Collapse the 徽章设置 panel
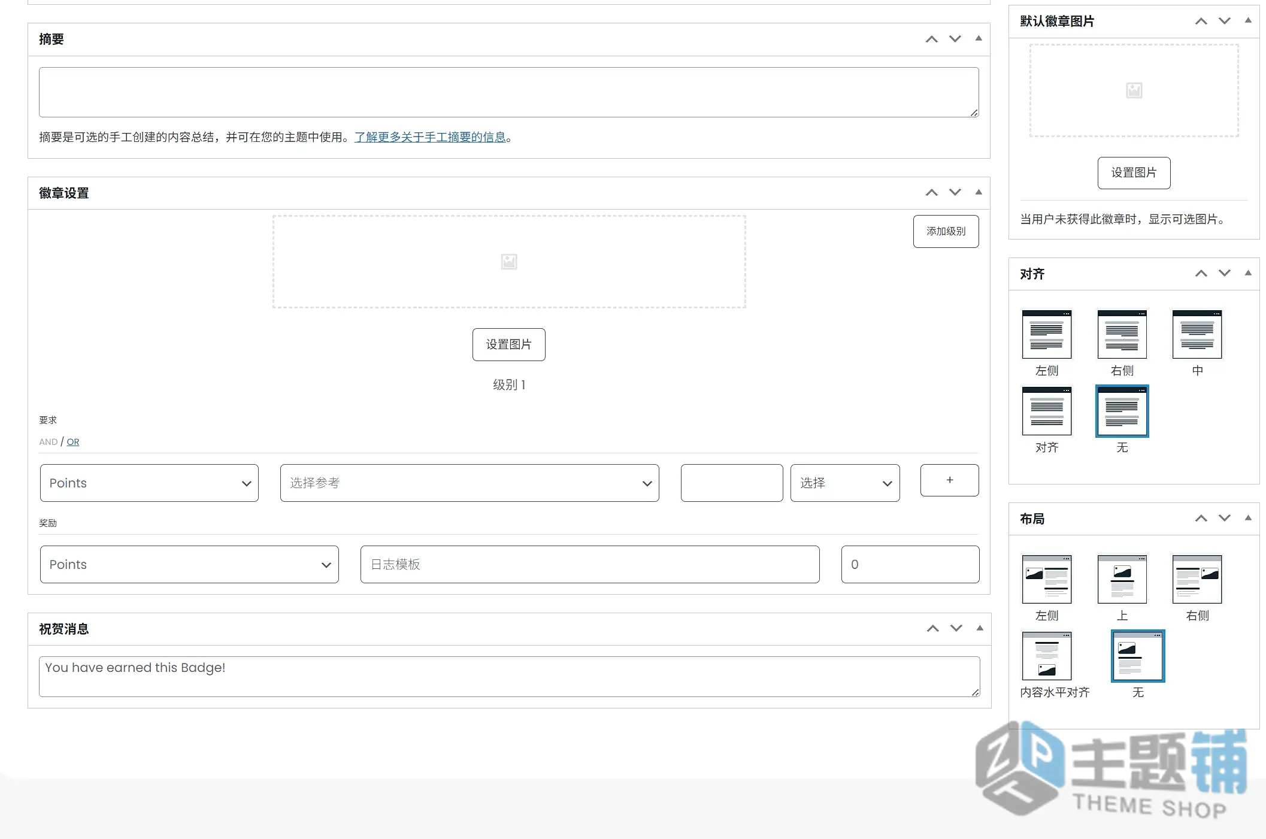This screenshot has height=839, width=1266. click(x=979, y=192)
